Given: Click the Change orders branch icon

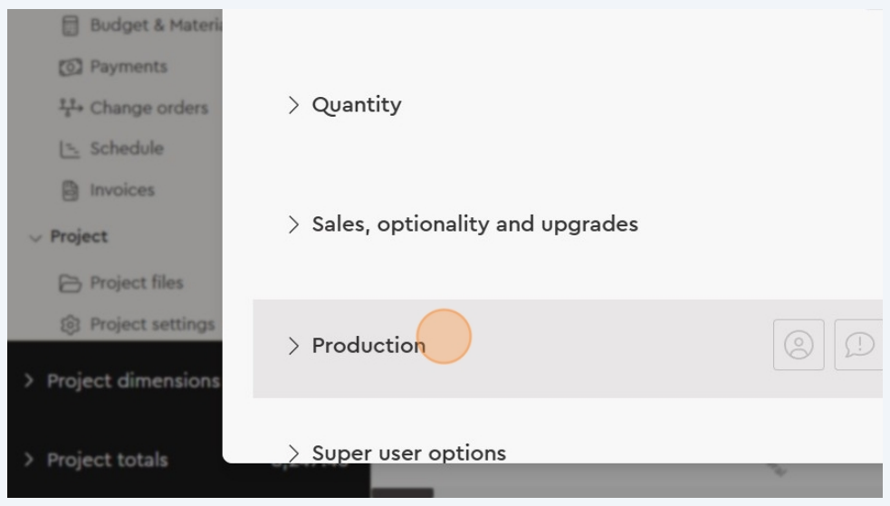Looking at the screenshot, I should coord(70,108).
